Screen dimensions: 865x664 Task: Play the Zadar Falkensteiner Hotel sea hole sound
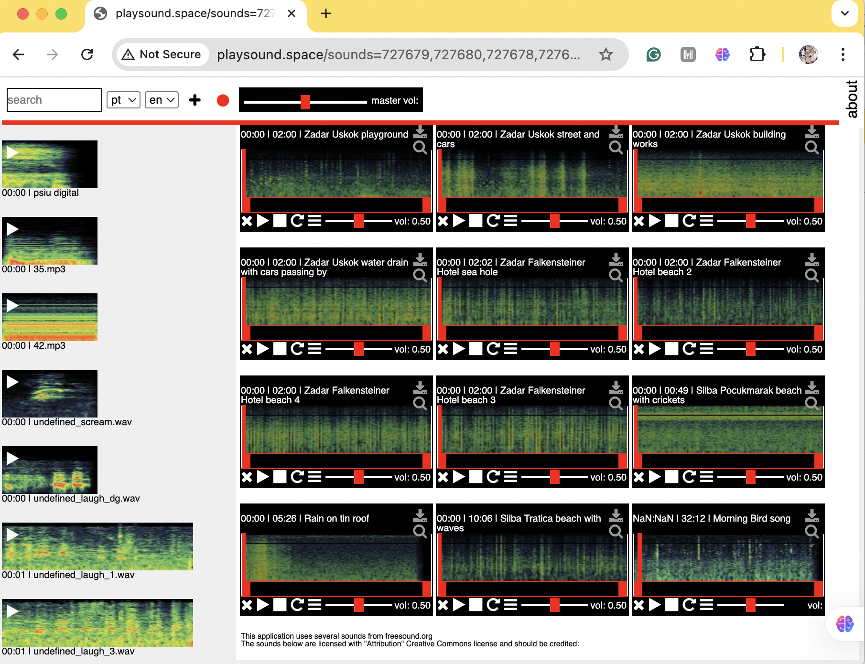pos(459,349)
